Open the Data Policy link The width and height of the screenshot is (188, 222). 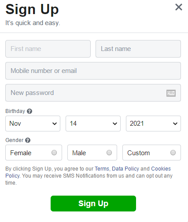pyautogui.click(x=125, y=169)
